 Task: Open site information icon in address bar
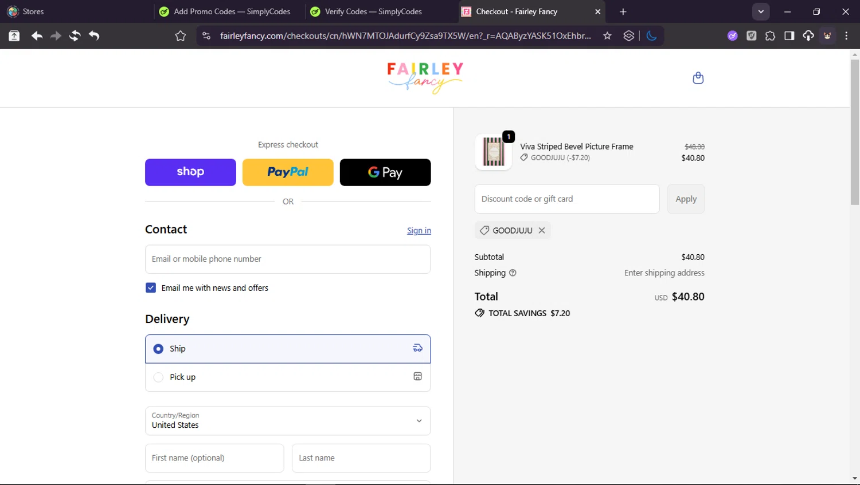(x=206, y=36)
